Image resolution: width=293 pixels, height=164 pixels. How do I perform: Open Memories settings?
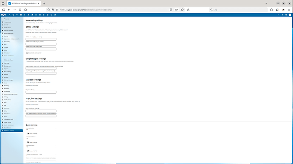click(12, 108)
